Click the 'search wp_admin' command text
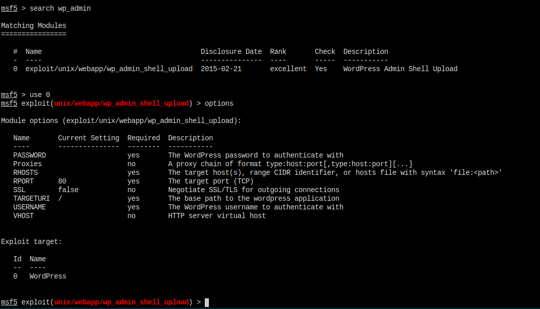This screenshot has width=540, height=309. [x=60, y=8]
